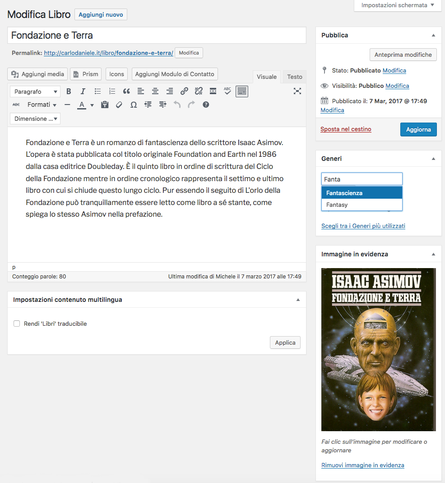The width and height of the screenshot is (445, 483).
Task: Open the Prism button
Action: [x=86, y=74]
